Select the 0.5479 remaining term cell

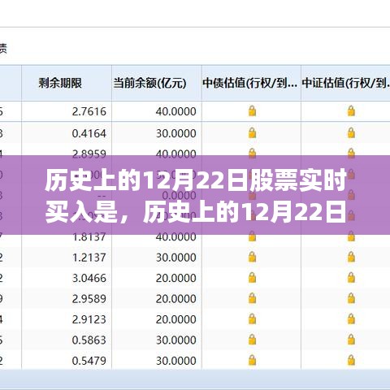point(67,361)
